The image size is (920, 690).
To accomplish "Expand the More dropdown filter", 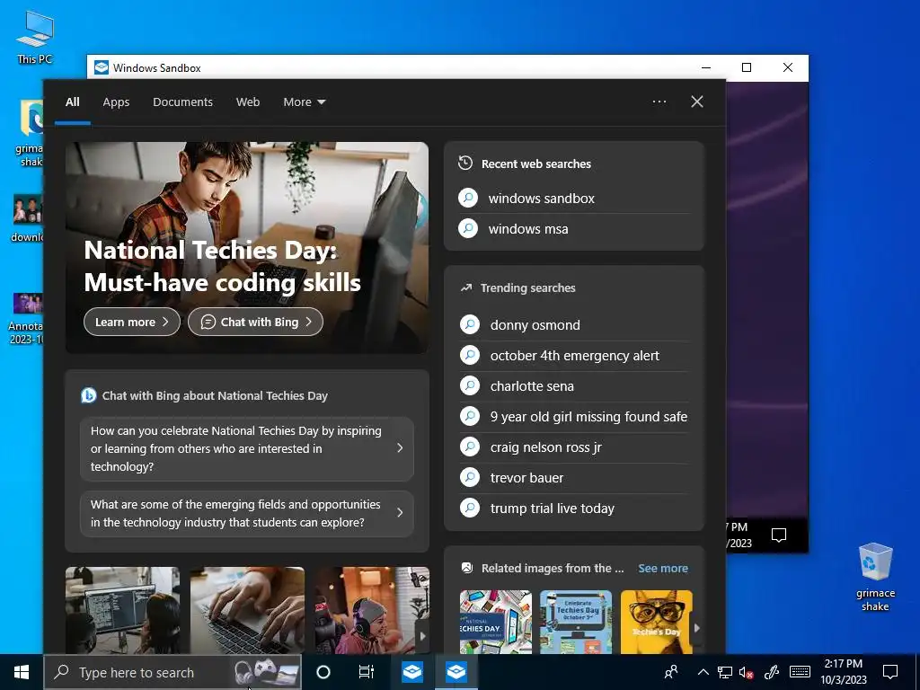I will (304, 102).
